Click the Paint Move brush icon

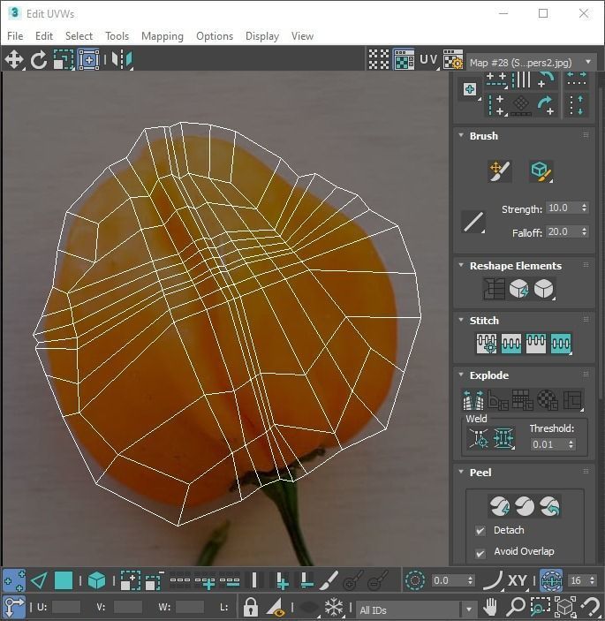pyautogui.click(x=500, y=171)
